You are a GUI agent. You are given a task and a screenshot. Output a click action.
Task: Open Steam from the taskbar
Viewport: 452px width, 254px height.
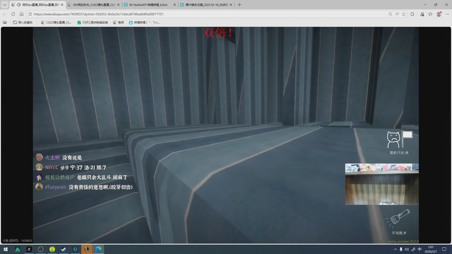(64, 249)
